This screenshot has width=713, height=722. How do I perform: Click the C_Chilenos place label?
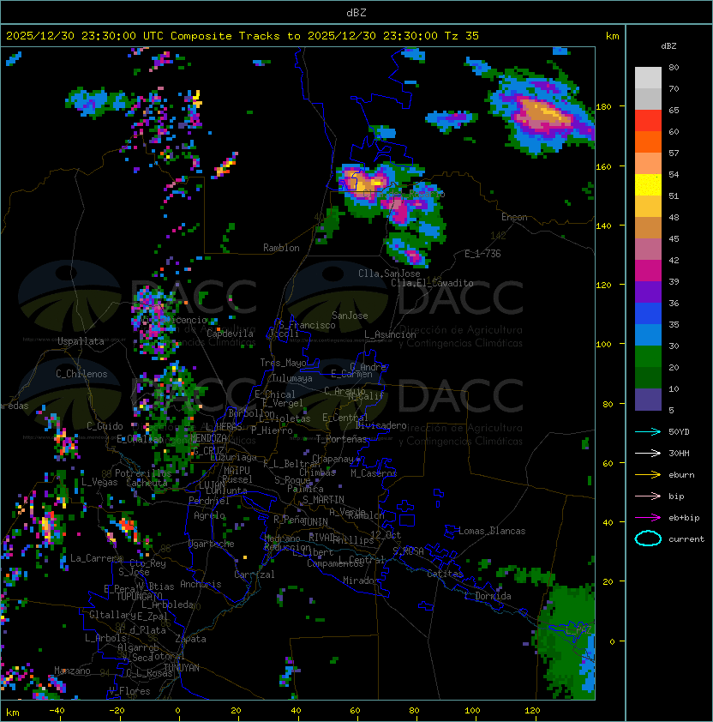81,374
